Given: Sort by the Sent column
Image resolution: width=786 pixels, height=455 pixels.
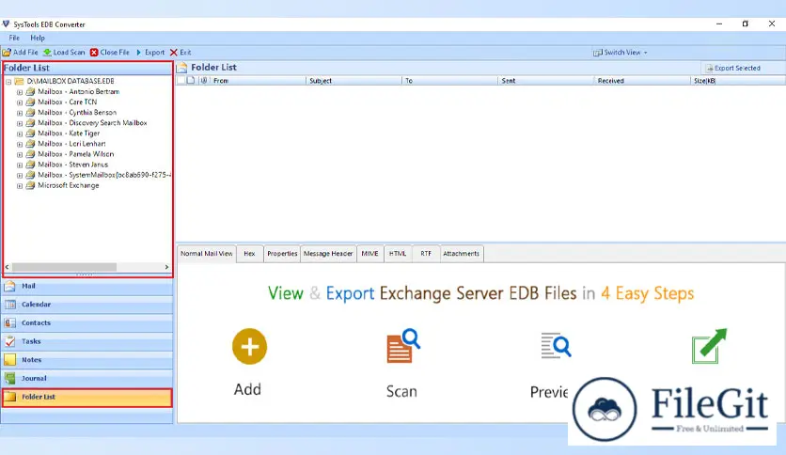Looking at the screenshot, I should click(x=546, y=81).
